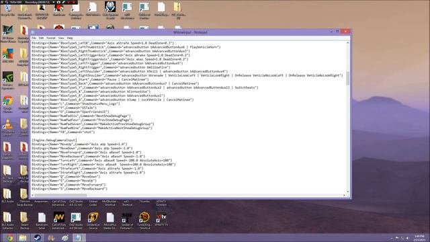Click the horizontal scrollbar left arrow in Notepad

[33, 196]
